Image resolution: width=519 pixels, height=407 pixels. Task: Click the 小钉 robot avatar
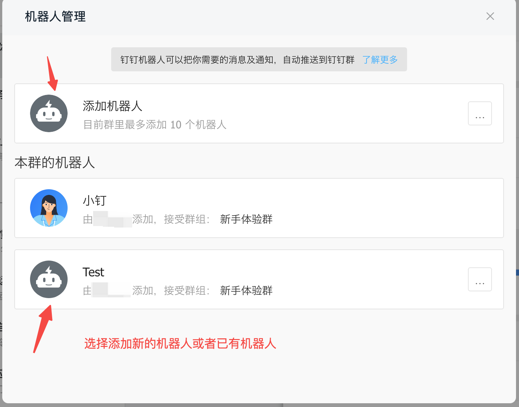[x=49, y=208]
